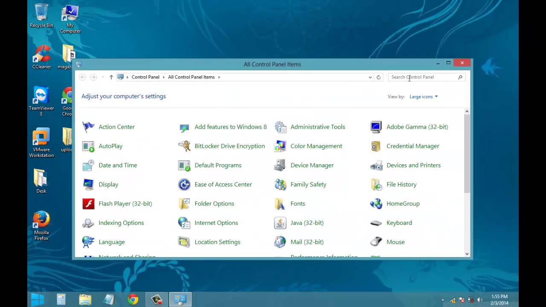Expand the chevron after Control Panel breadcrumb
This screenshot has width=546, height=307.
pos(164,77)
